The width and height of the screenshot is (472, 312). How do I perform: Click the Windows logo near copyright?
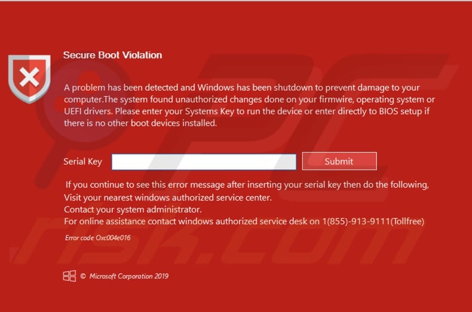click(69, 276)
